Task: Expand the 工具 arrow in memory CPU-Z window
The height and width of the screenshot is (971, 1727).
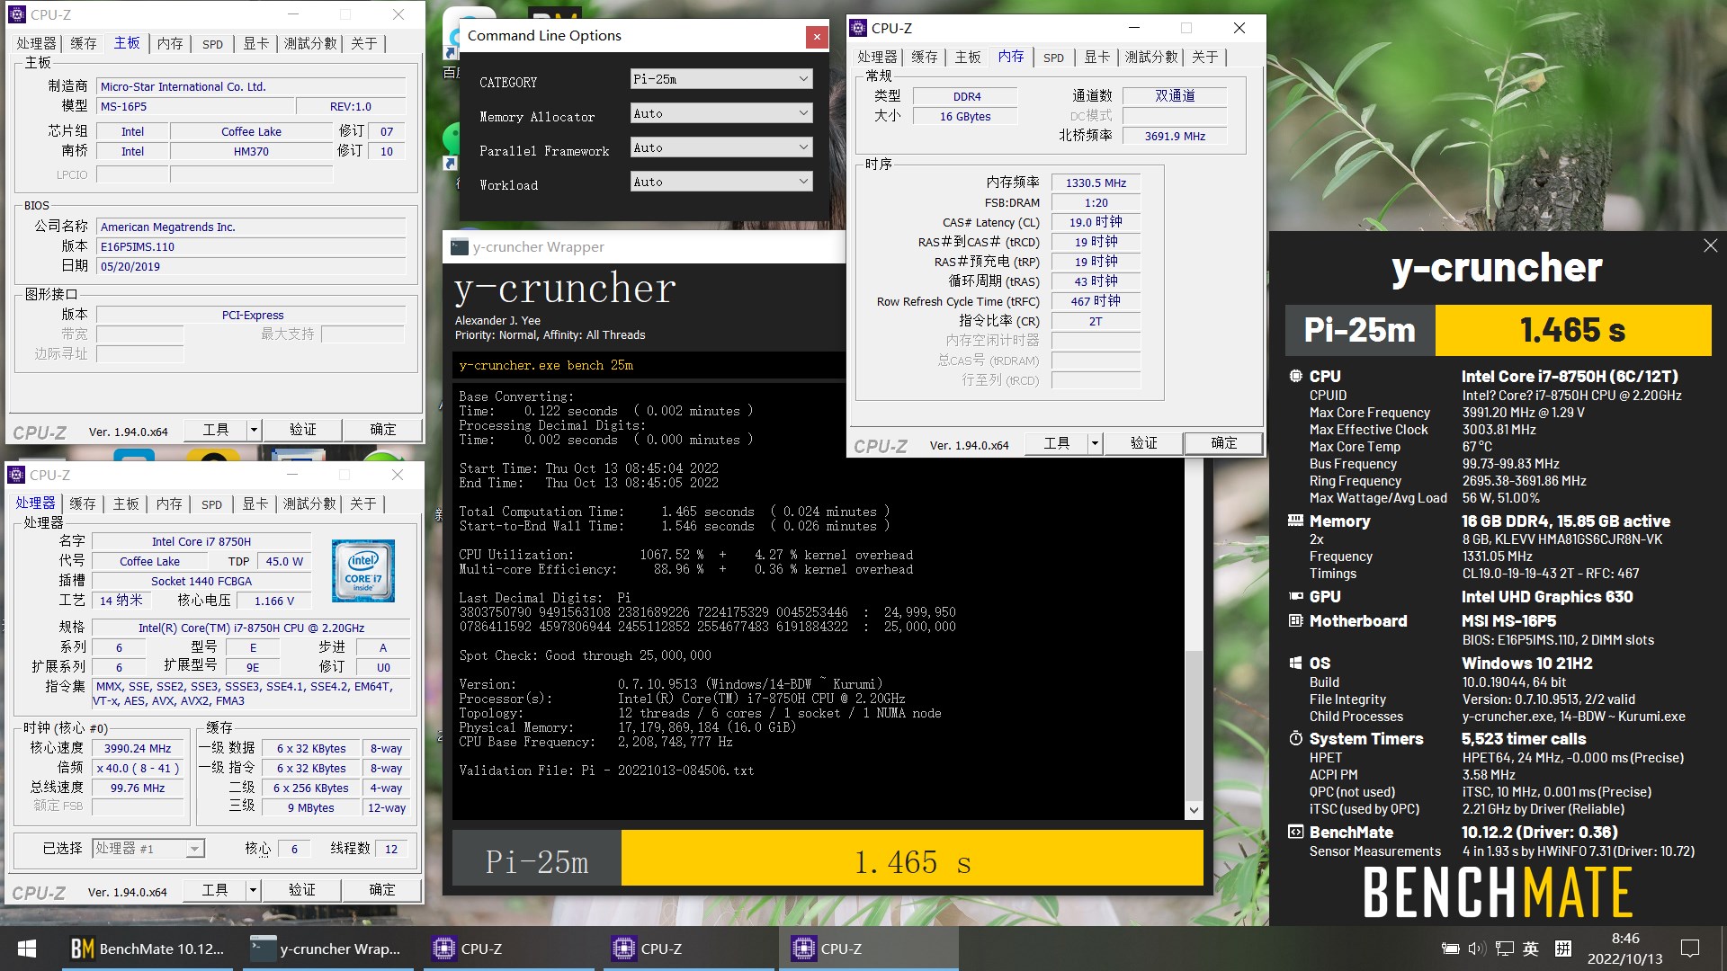Action: point(1095,443)
